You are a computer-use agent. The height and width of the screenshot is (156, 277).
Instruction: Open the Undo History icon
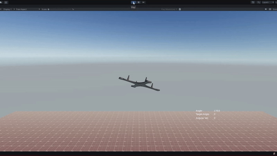(253, 2)
